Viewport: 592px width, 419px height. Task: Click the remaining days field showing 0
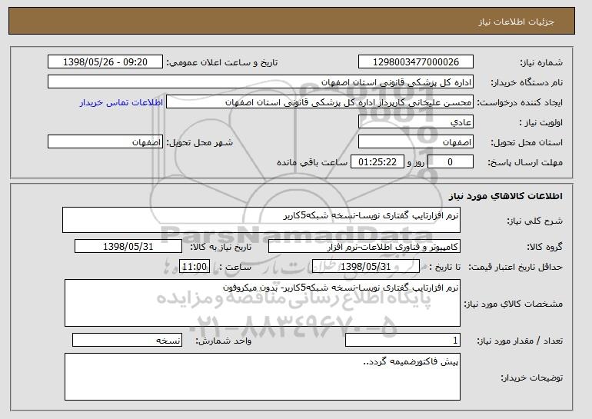pos(450,162)
